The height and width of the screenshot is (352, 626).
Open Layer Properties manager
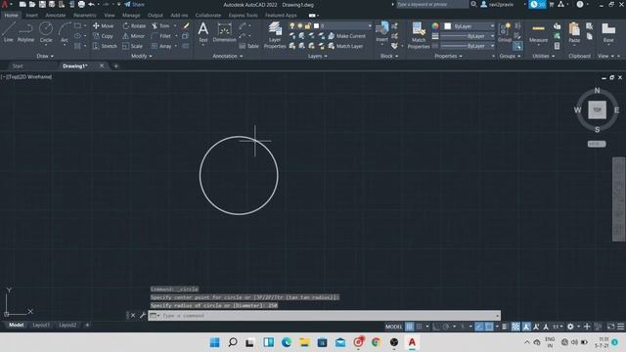click(x=275, y=35)
